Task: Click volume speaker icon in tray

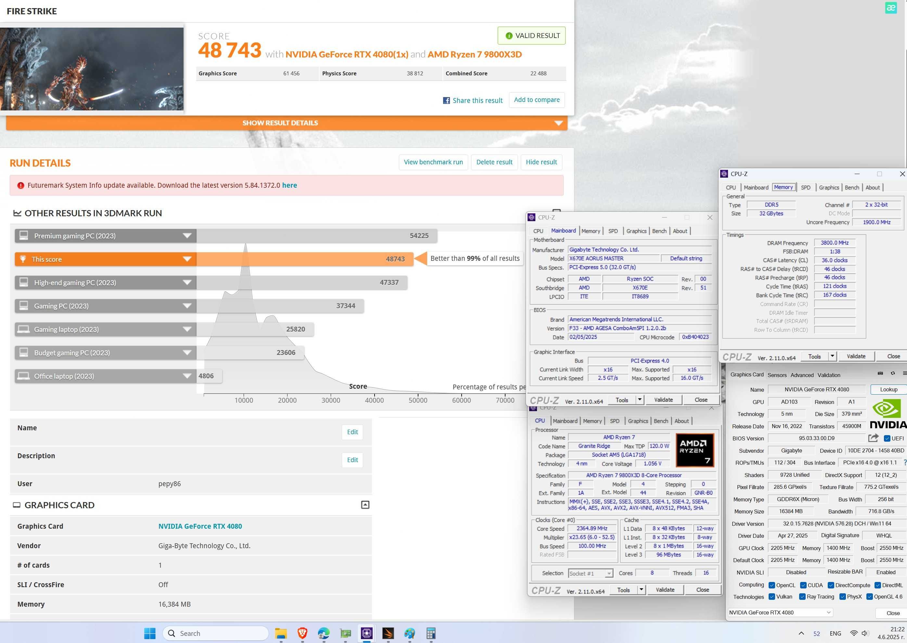Action: (x=865, y=634)
